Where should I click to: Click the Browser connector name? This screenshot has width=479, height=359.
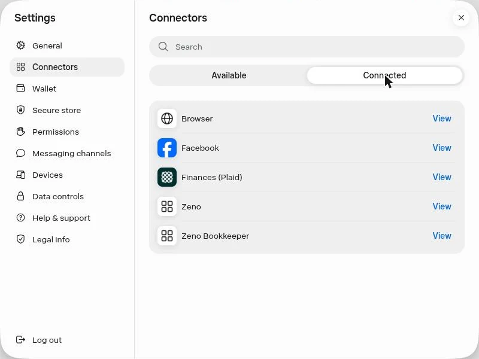coord(197,118)
